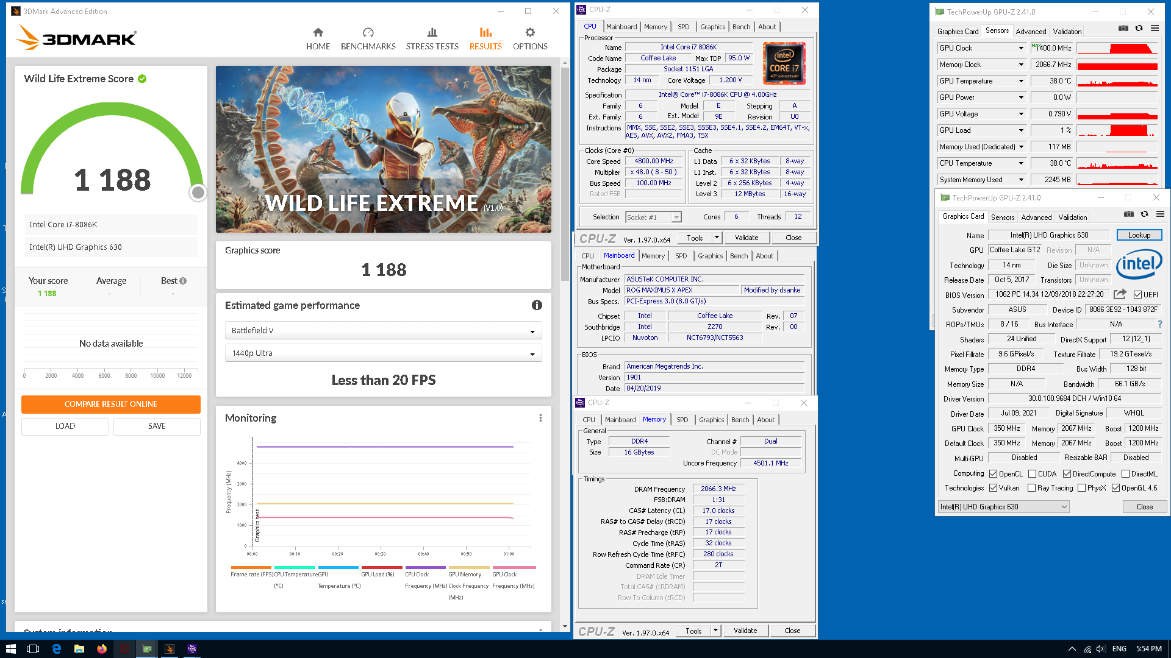Screen dimensions: 1171x658
Task: Toggle the CUDA checkbox
Action: (1032, 474)
